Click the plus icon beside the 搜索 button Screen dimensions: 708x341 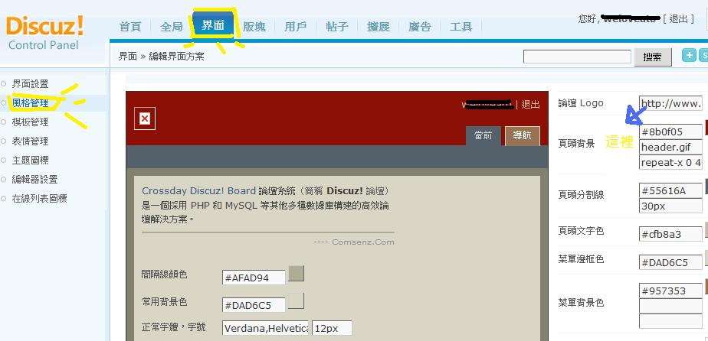(689, 55)
